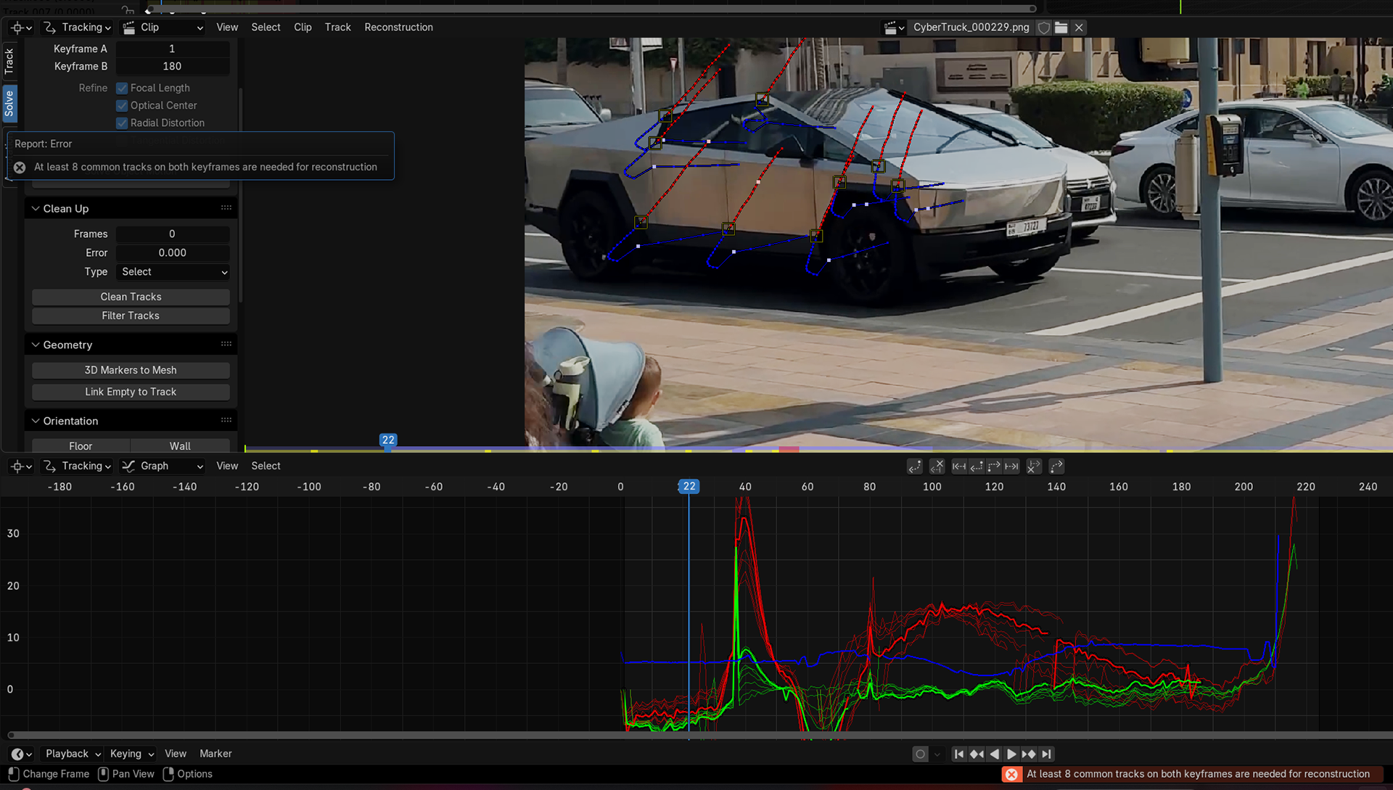This screenshot has height=790, width=1393.
Task: Switch to the Solve sidebar tab
Action: coord(9,104)
